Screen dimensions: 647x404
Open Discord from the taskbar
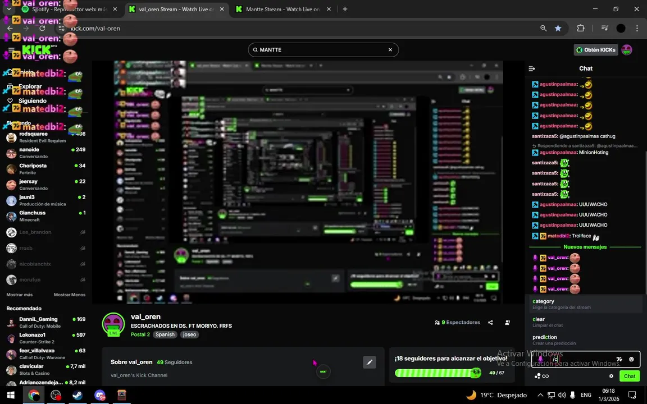(99, 395)
